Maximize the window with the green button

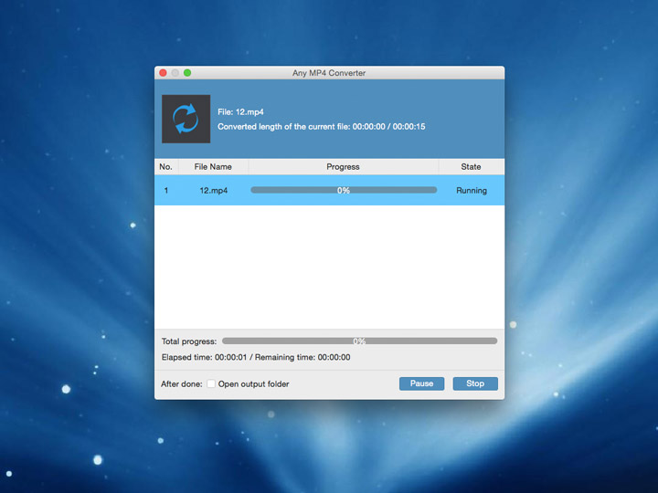(x=187, y=73)
